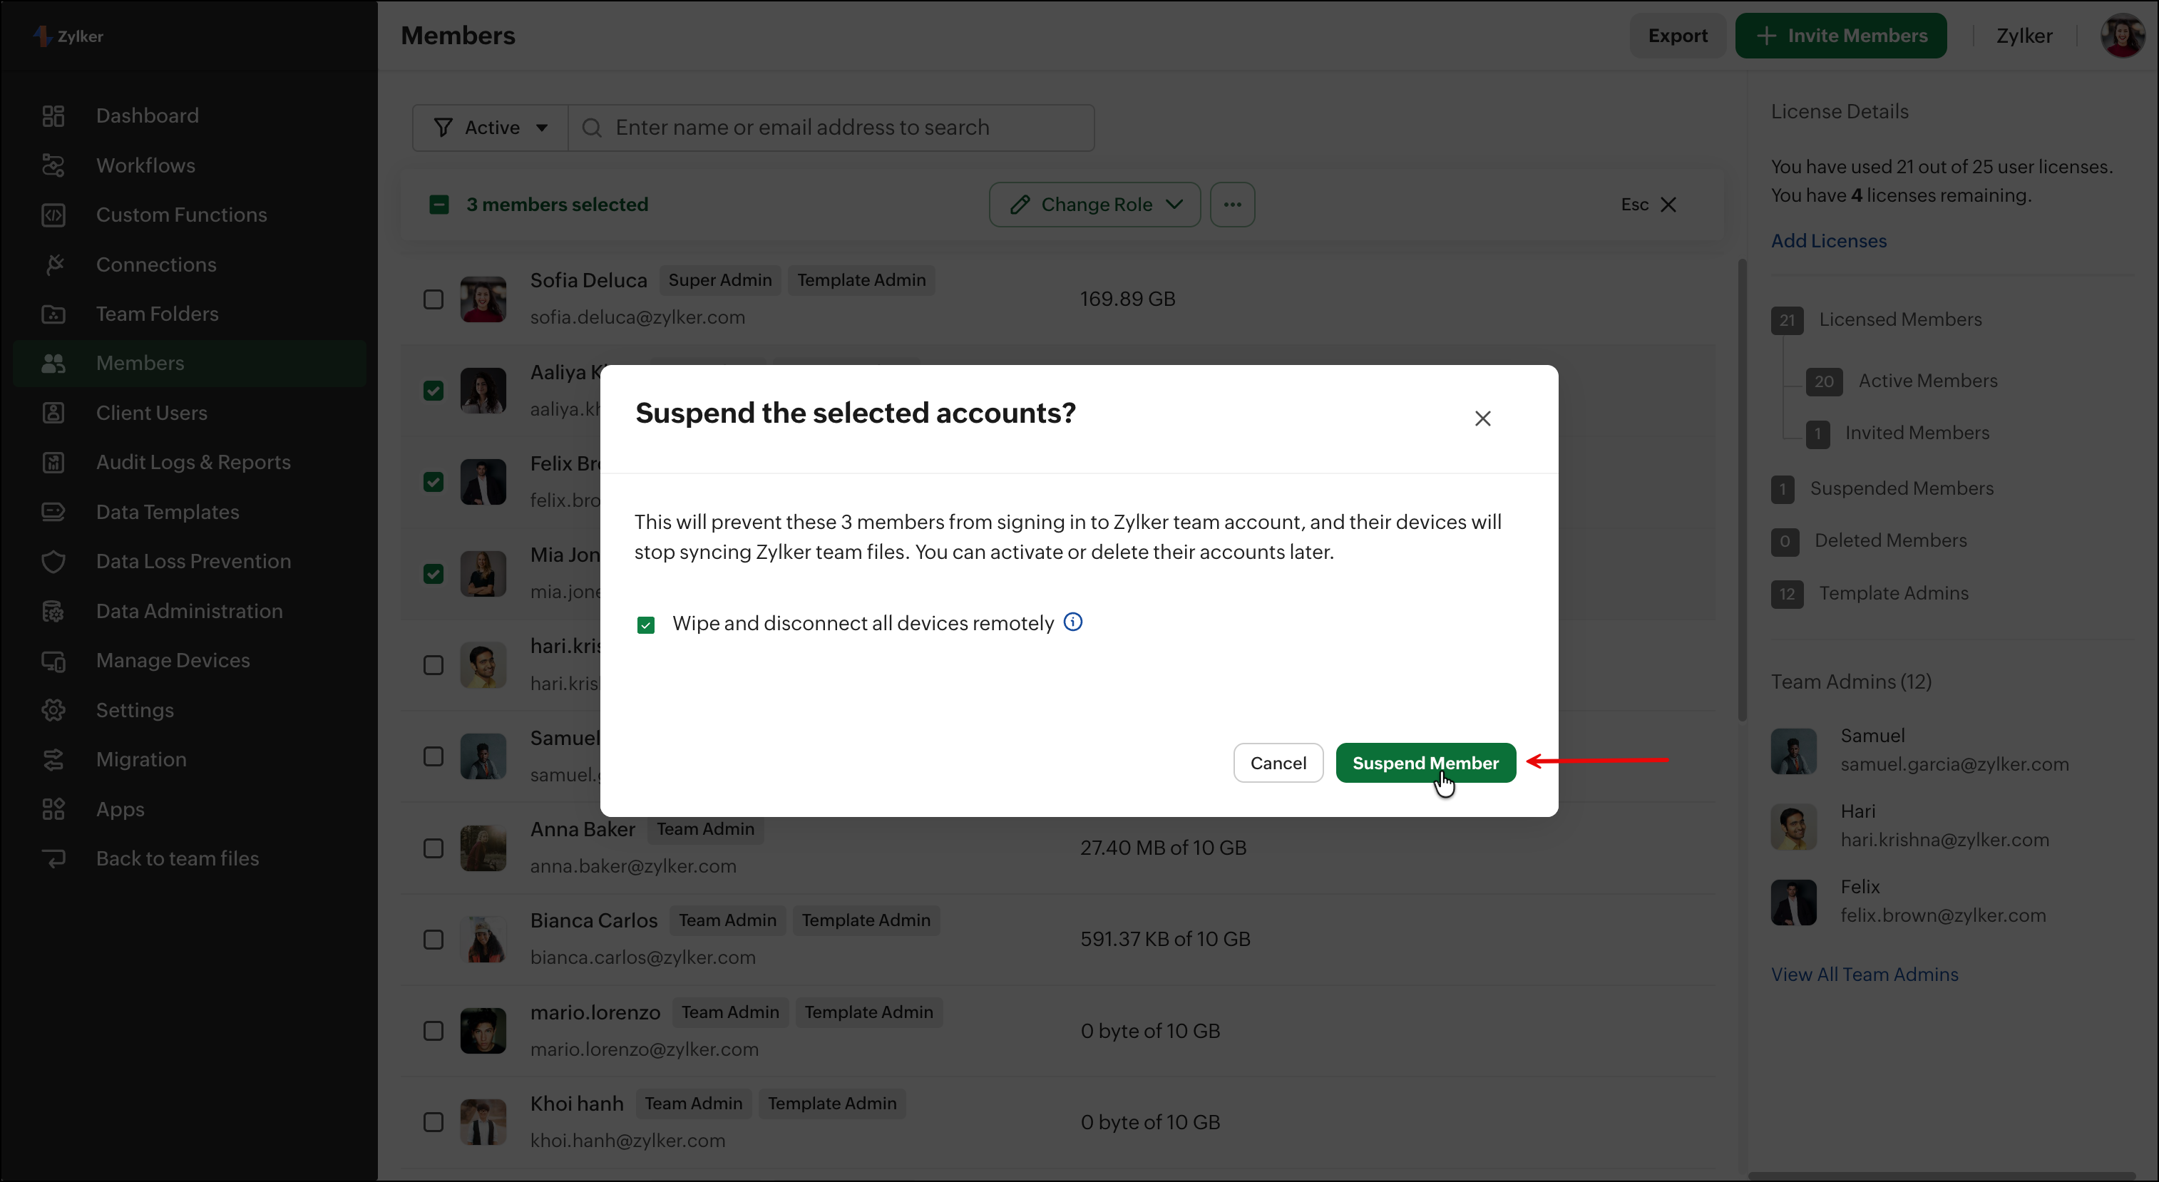Click the Apps icon in sidebar
The image size is (2159, 1182).
(53, 809)
